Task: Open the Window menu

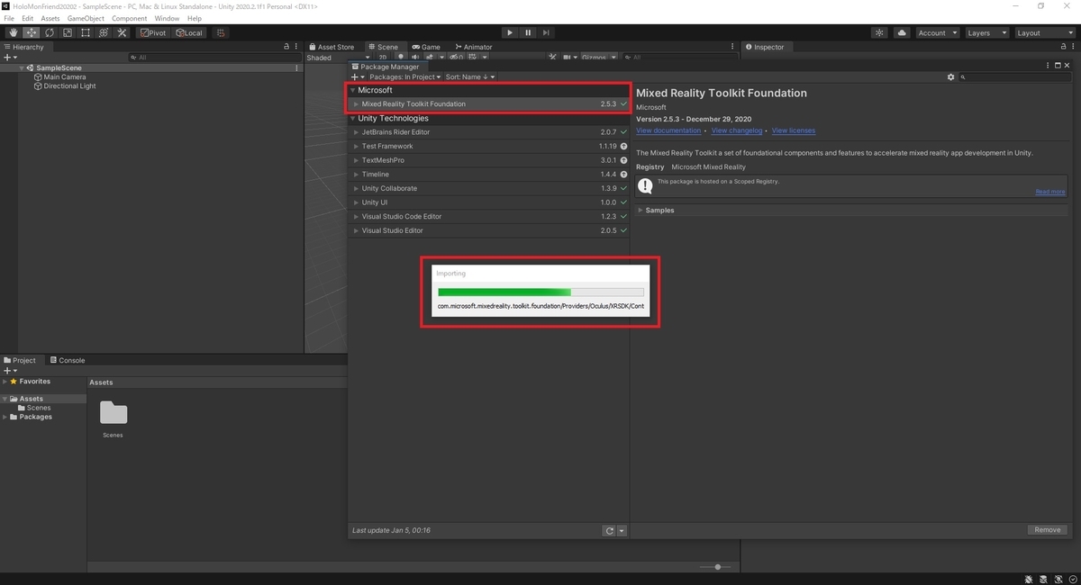Action: click(167, 18)
